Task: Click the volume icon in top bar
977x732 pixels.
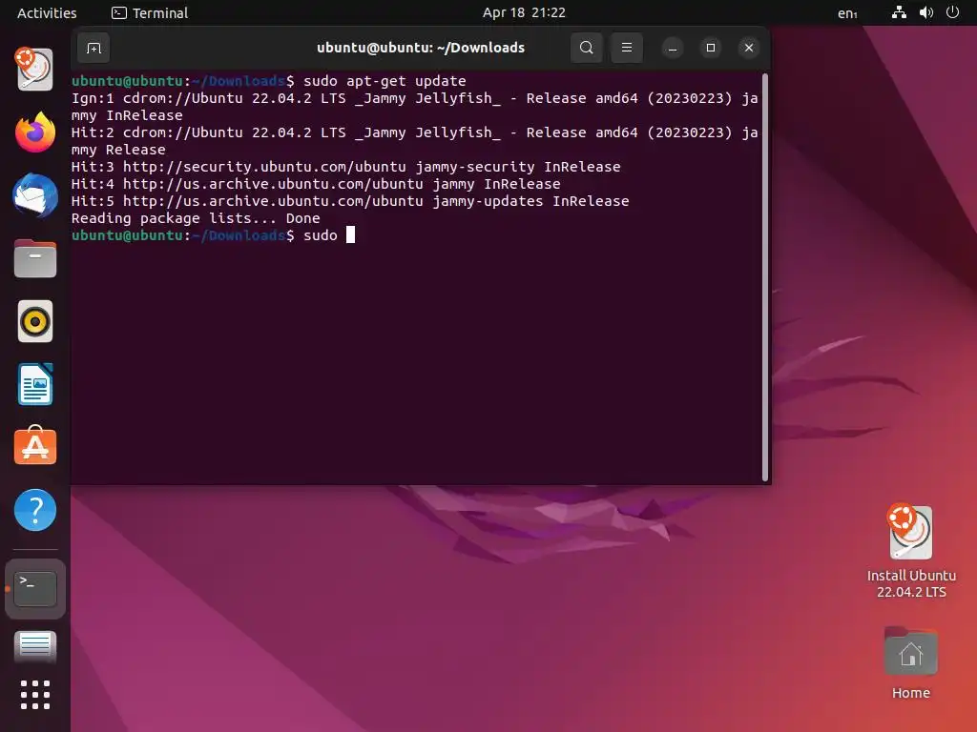Action: [x=926, y=12]
